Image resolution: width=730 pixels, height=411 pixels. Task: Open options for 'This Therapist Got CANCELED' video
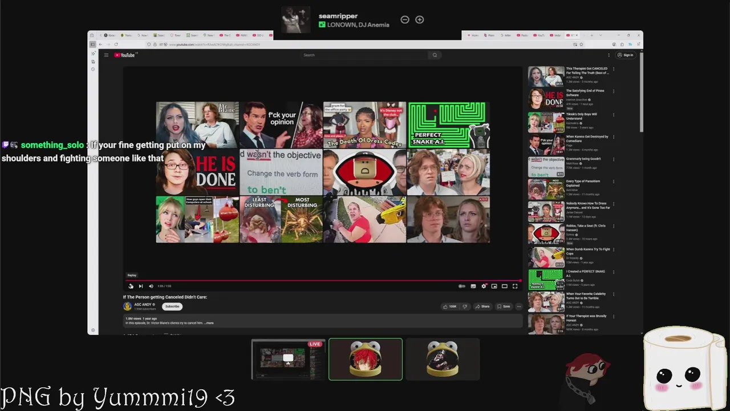614,69
